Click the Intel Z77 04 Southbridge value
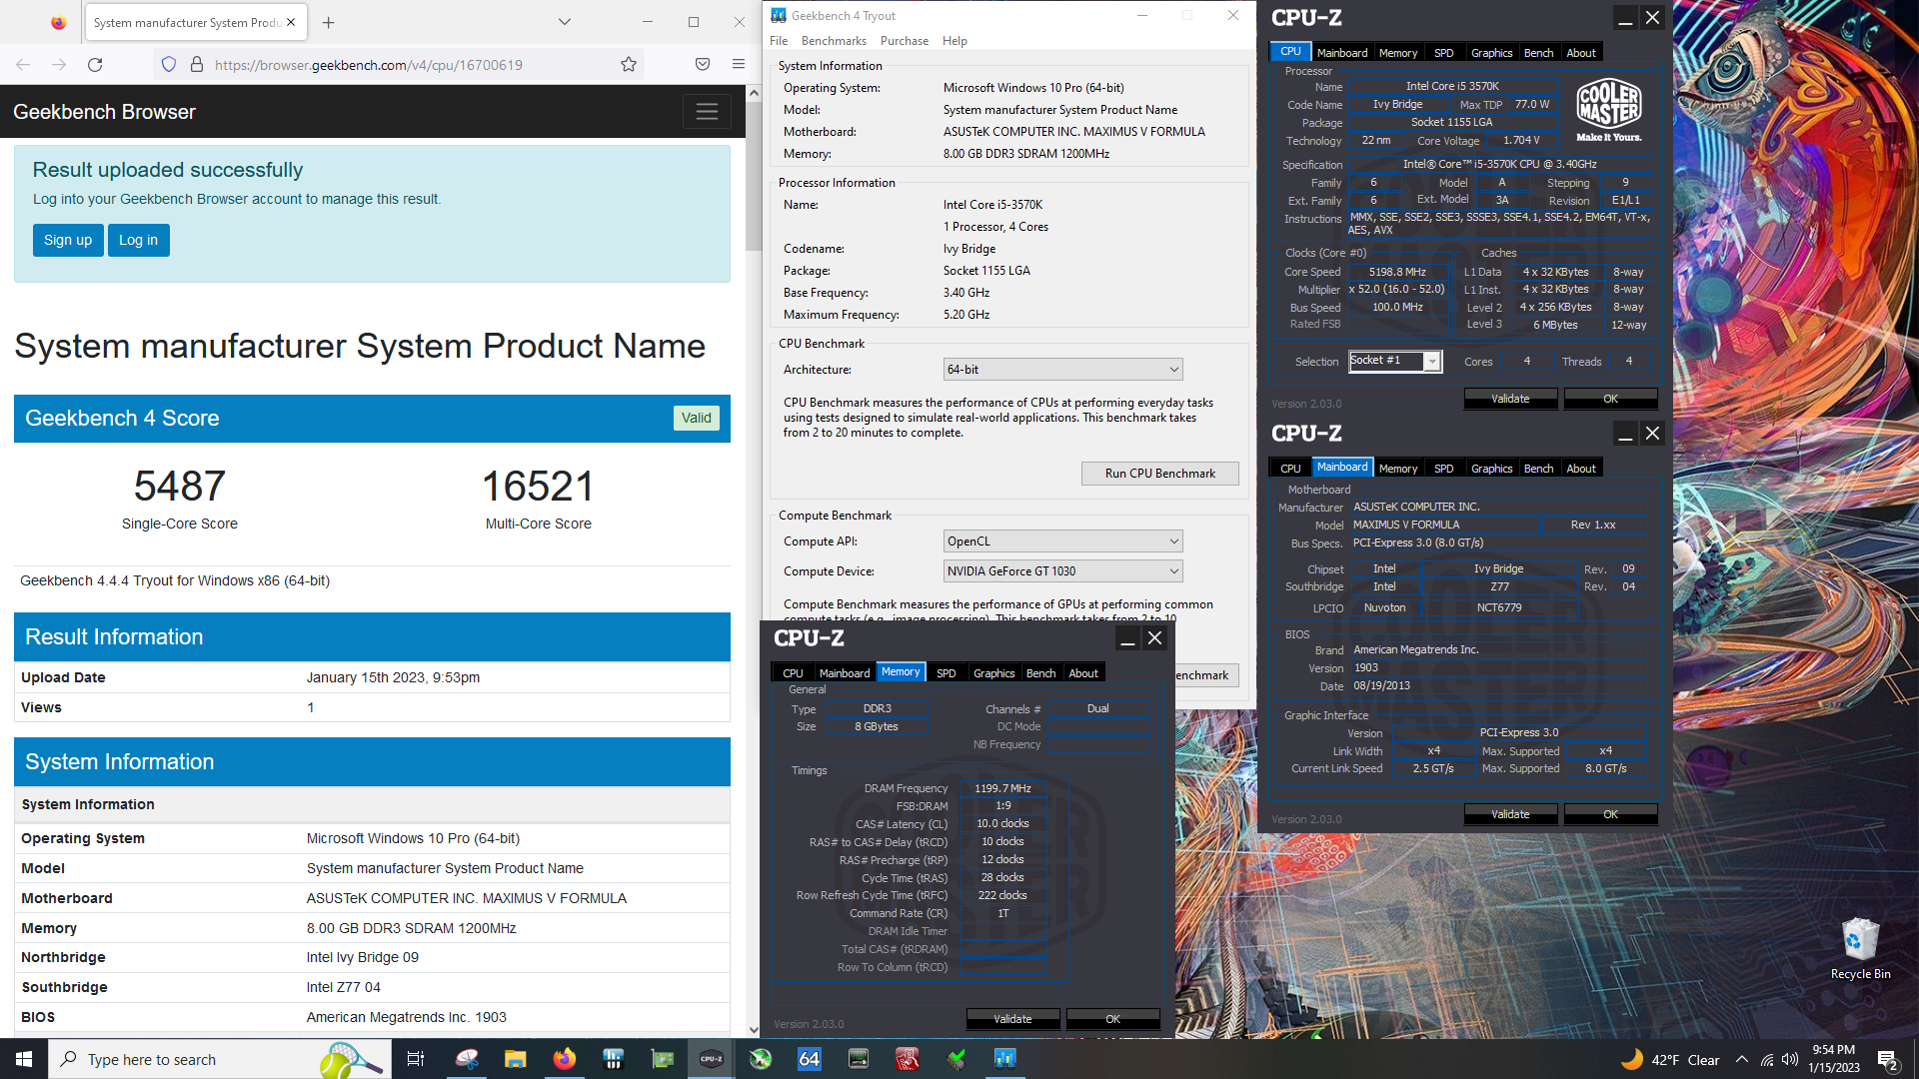 point(344,987)
